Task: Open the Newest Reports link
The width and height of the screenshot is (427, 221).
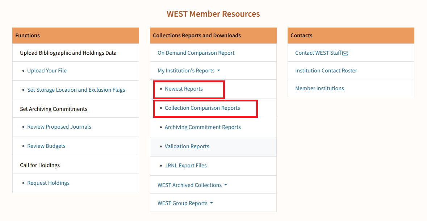Action: pyautogui.click(x=184, y=89)
